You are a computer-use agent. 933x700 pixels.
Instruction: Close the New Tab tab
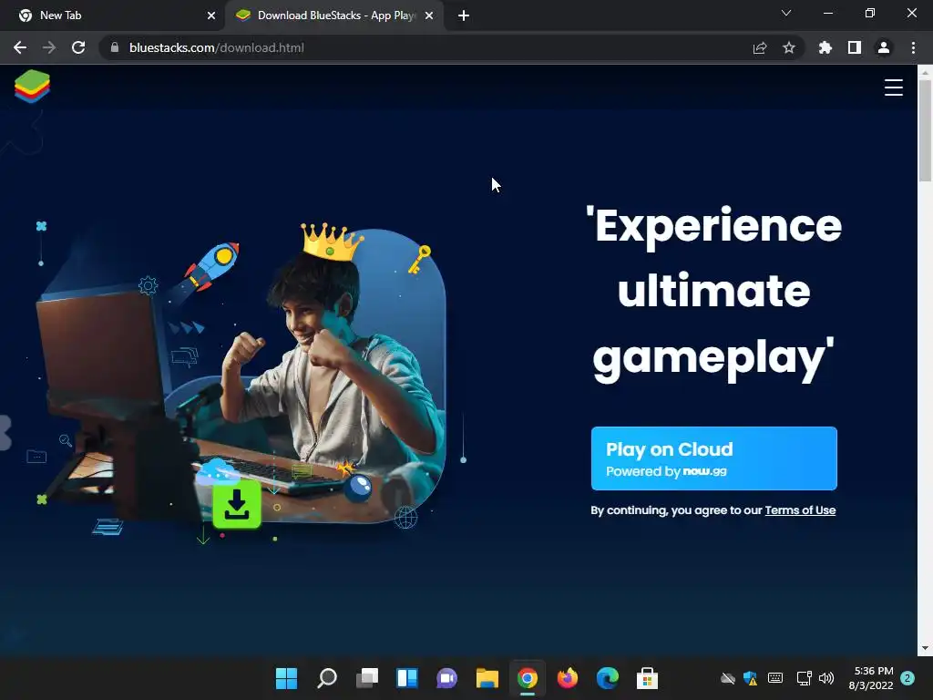pos(211,15)
